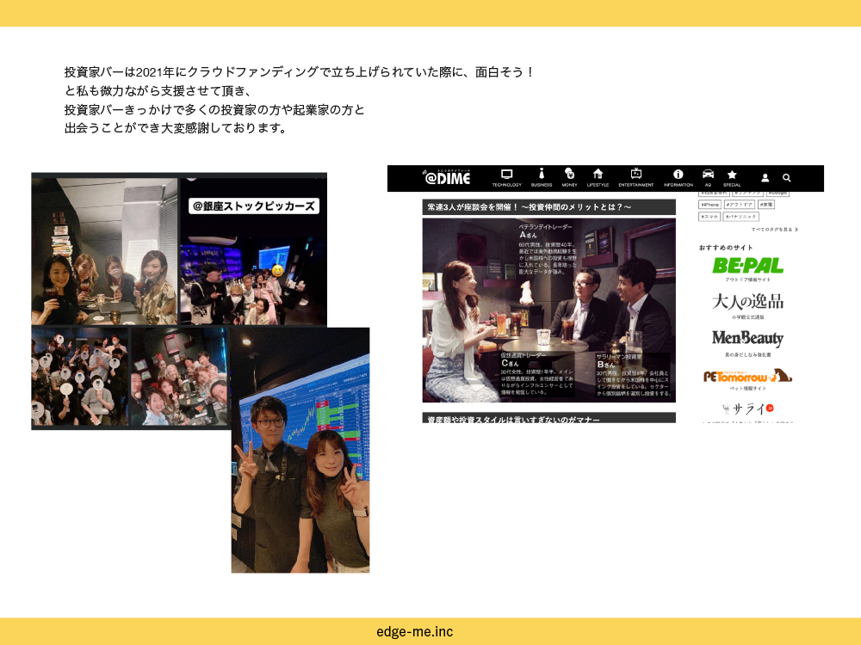The image size is (861, 645).
Task: Select the #iPhone tag
Action: (x=709, y=205)
